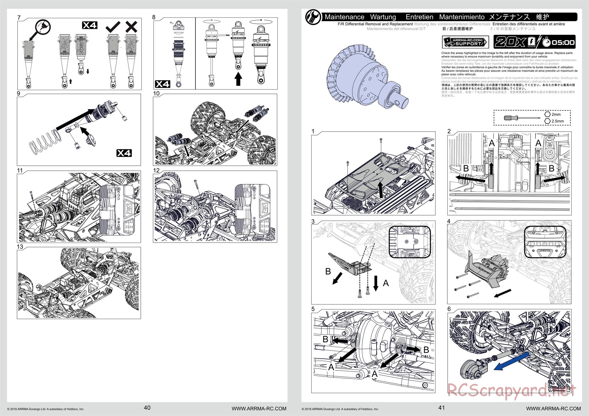Click the oil bottle icon in step 7
This screenshot has height=416, width=589.
coord(43,27)
